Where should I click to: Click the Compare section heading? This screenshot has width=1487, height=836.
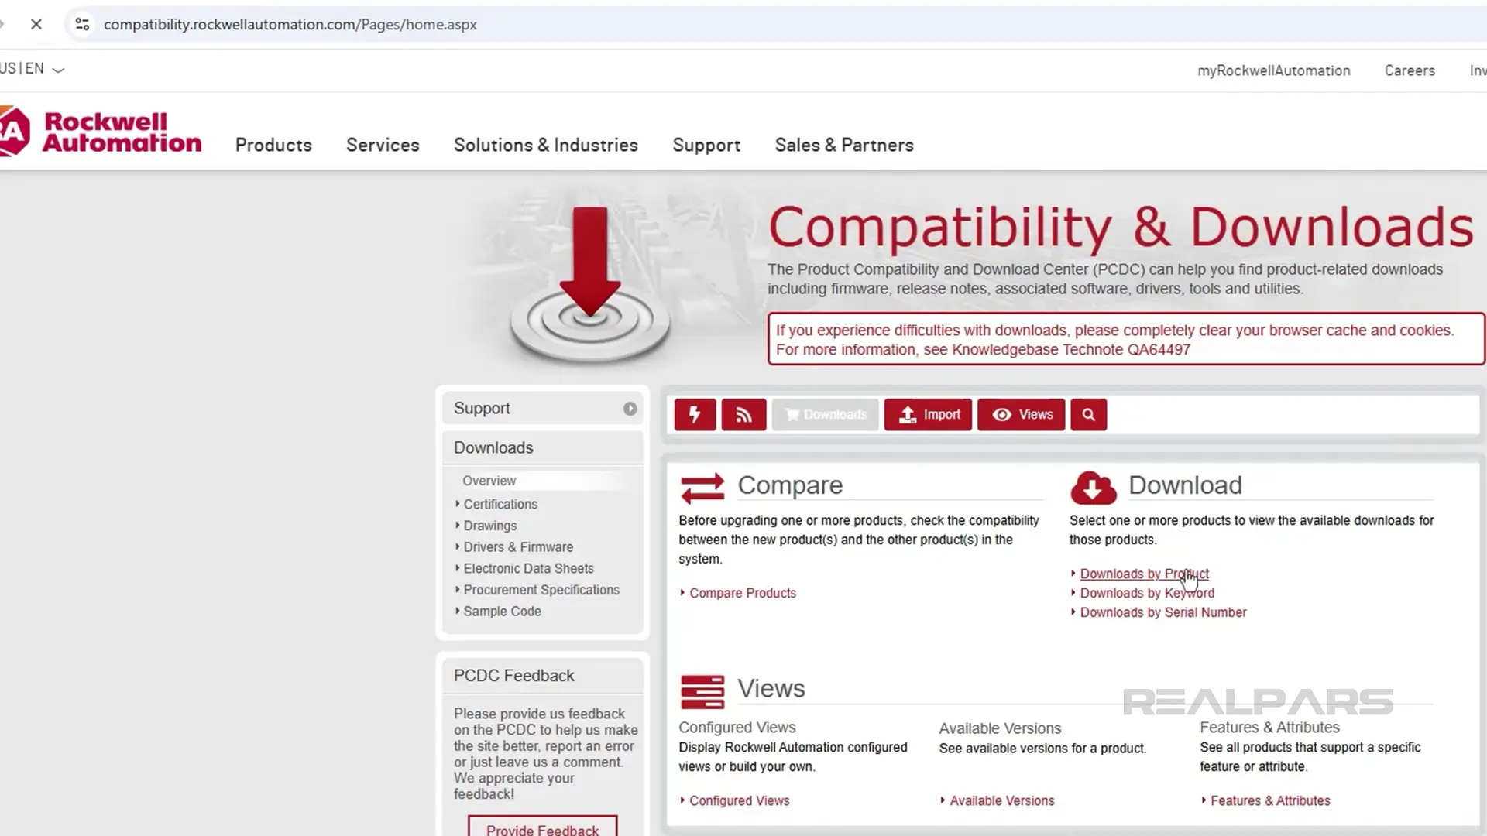(x=790, y=485)
